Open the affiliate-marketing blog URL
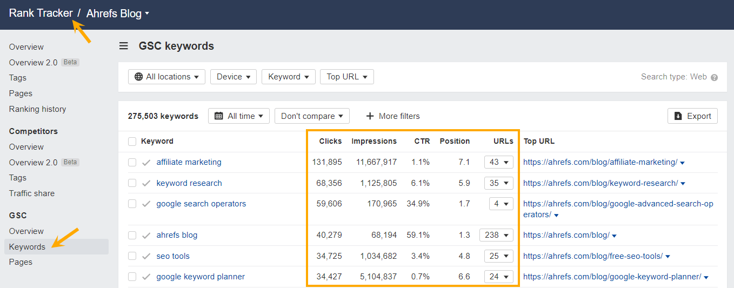The height and width of the screenshot is (288, 734). pos(600,162)
